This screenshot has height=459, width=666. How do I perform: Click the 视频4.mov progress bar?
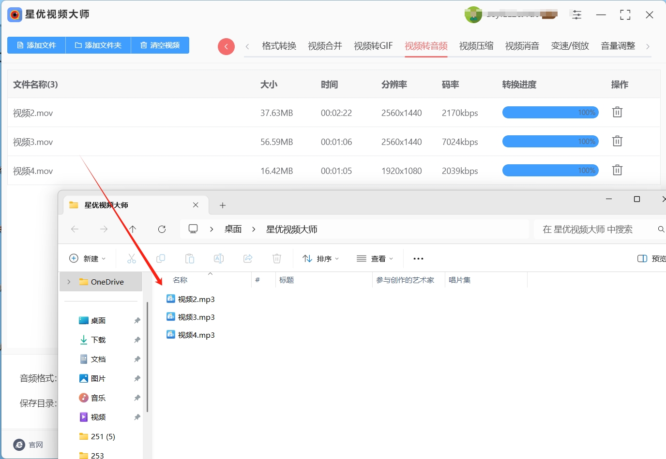[550, 170]
